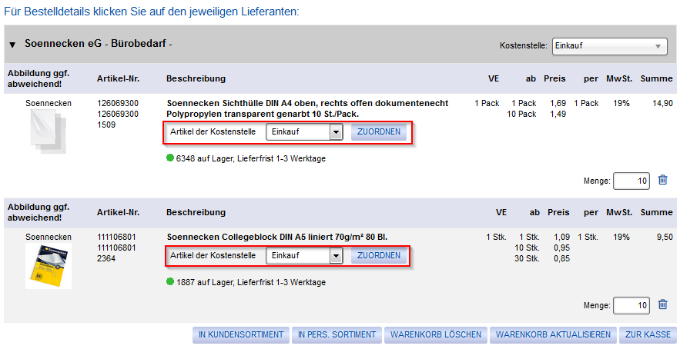680x349 pixels.
Task: Click IN KUNDENSORTIMENT button
Action: pos(241,334)
